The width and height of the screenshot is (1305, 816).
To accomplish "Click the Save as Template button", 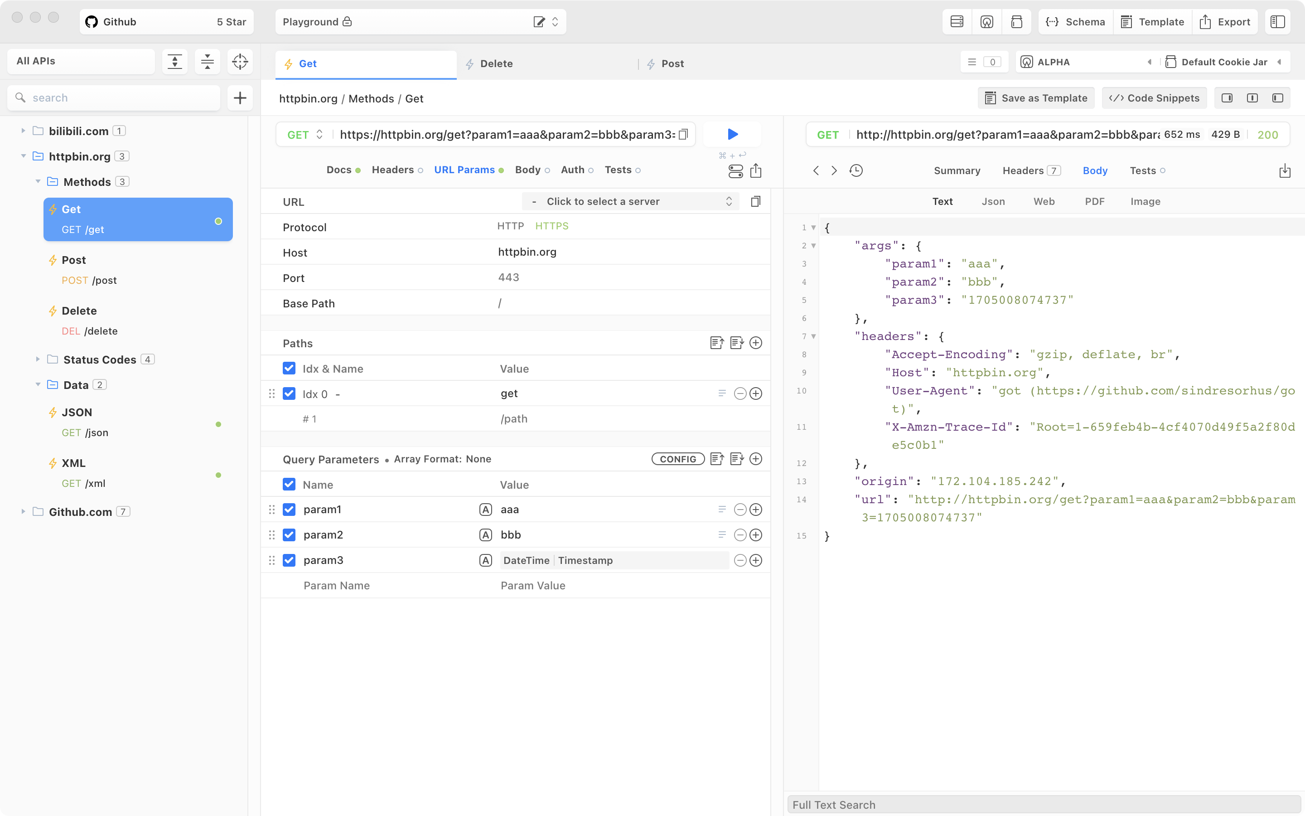I will pyautogui.click(x=1035, y=97).
